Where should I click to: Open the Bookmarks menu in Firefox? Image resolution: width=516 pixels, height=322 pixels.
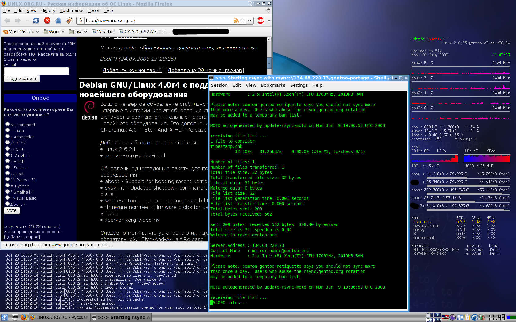[71, 10]
